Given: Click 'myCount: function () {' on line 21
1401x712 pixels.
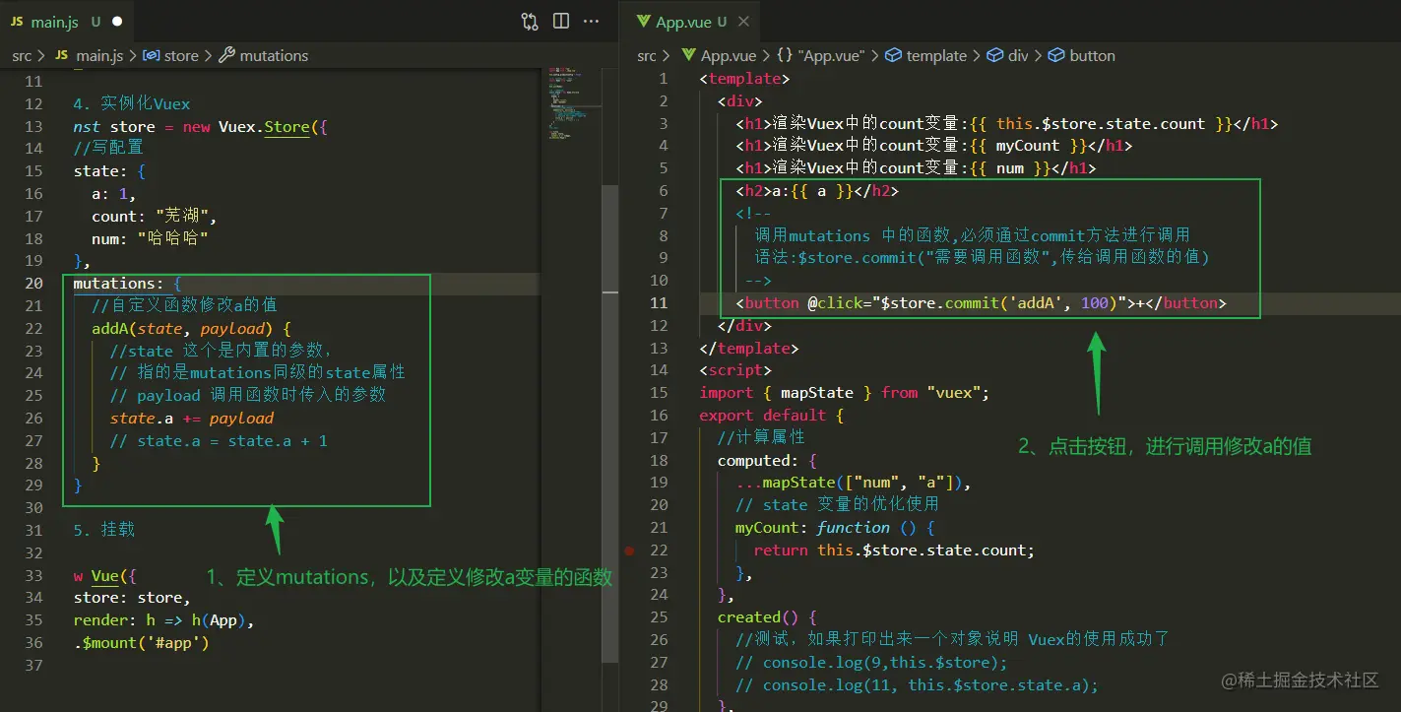Looking at the screenshot, I should [835, 528].
